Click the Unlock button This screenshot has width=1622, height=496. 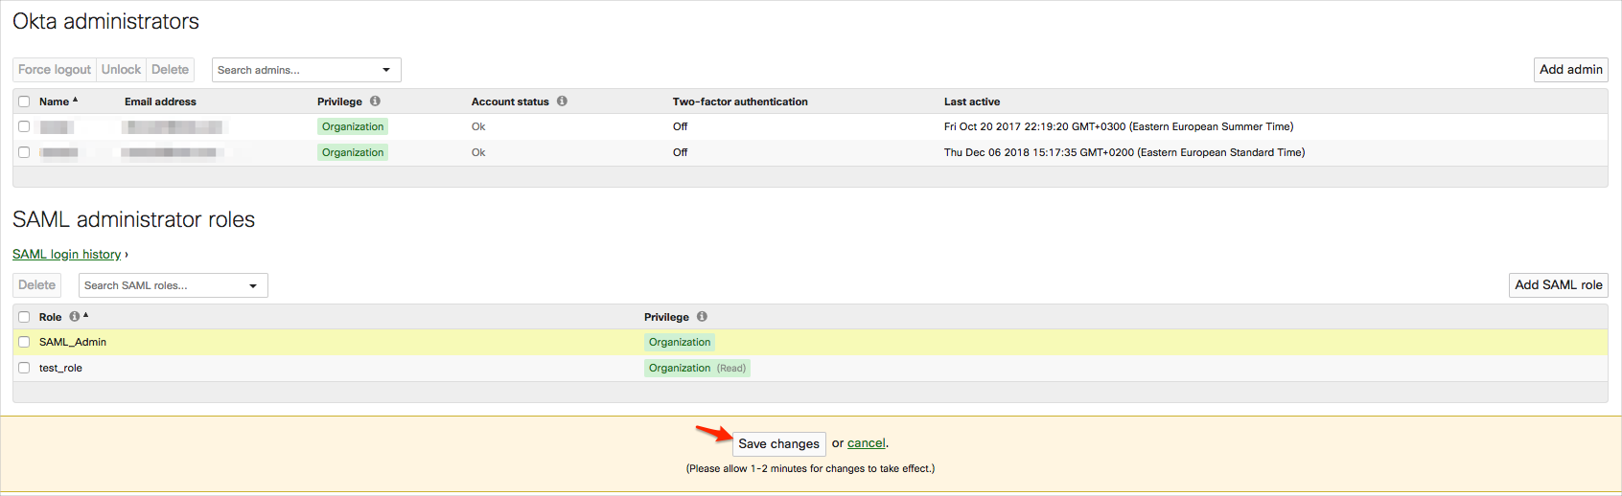tap(121, 70)
